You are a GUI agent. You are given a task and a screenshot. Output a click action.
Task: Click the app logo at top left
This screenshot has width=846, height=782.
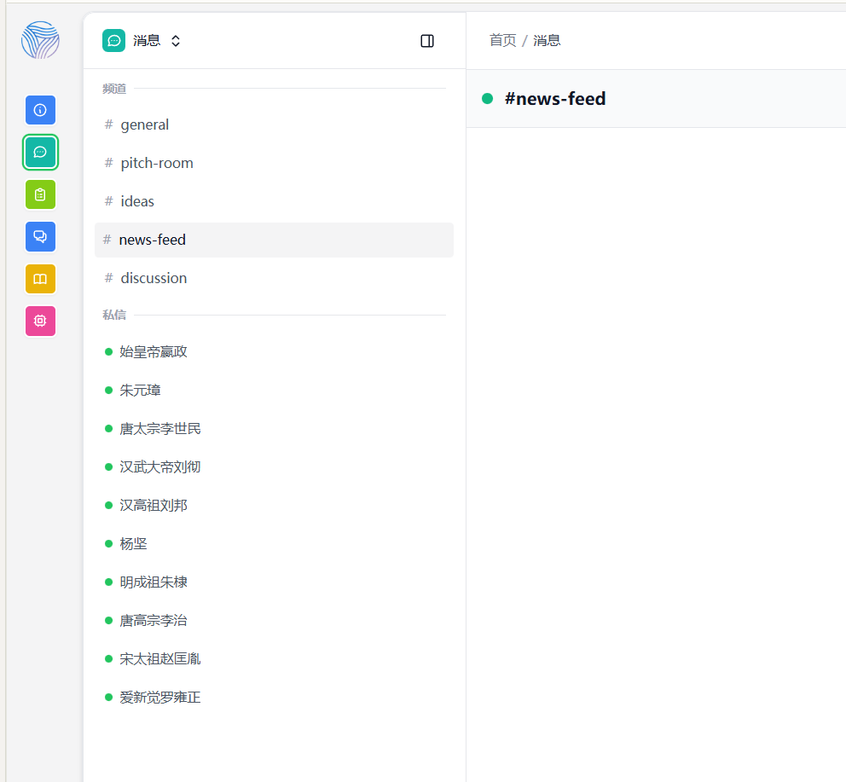click(40, 40)
